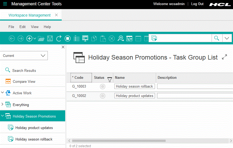
Task: Click the vertical split pane icon
Action: [x=146, y=38]
